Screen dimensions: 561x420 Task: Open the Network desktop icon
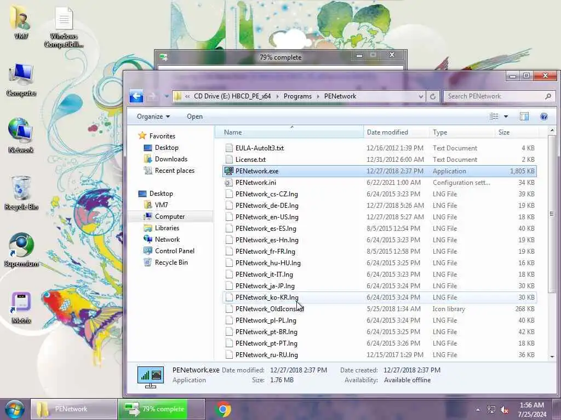click(x=21, y=136)
